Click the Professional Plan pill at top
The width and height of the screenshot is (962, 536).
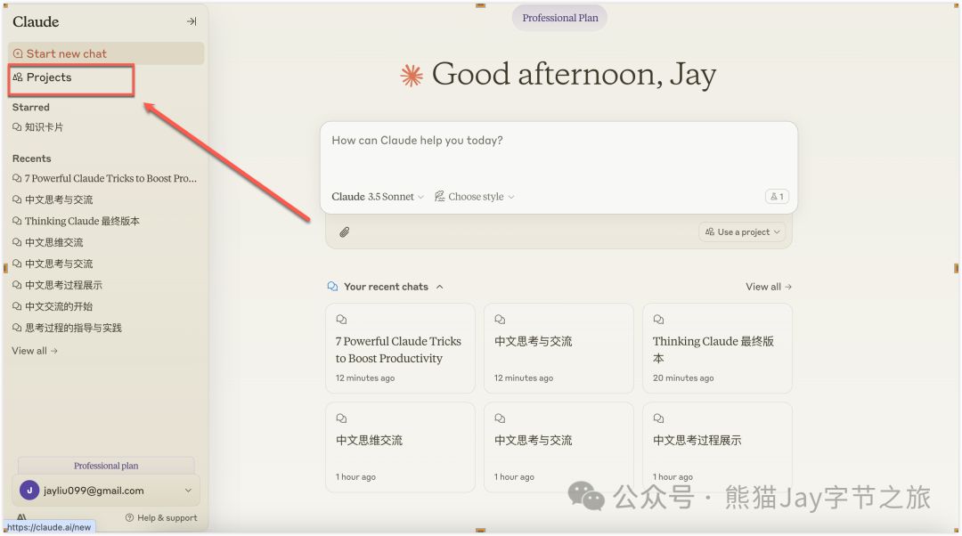coord(559,18)
